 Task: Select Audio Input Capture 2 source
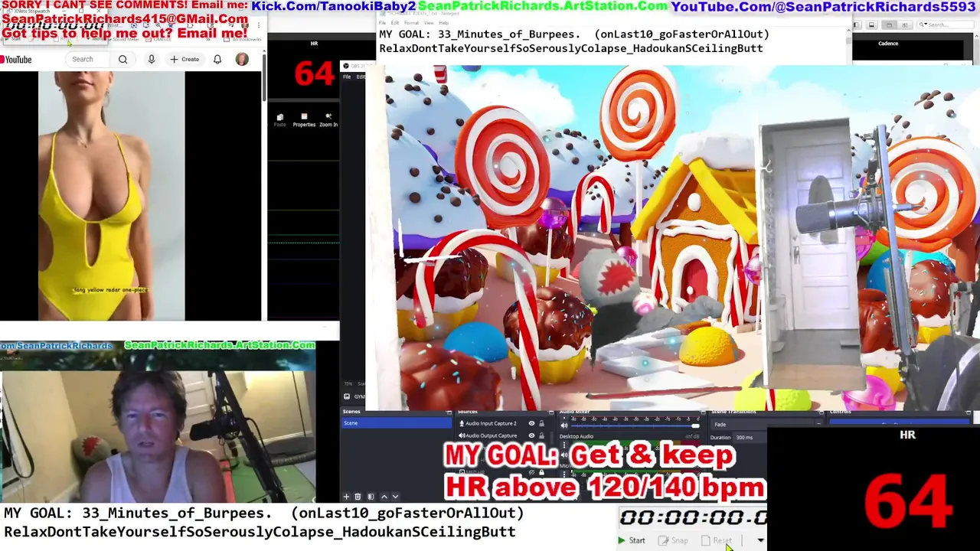tap(491, 423)
